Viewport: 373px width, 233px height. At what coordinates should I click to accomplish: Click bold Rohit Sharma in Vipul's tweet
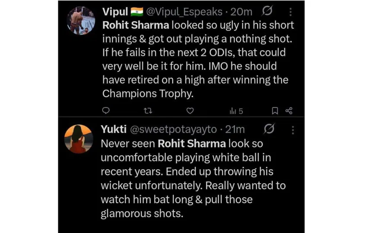click(132, 25)
